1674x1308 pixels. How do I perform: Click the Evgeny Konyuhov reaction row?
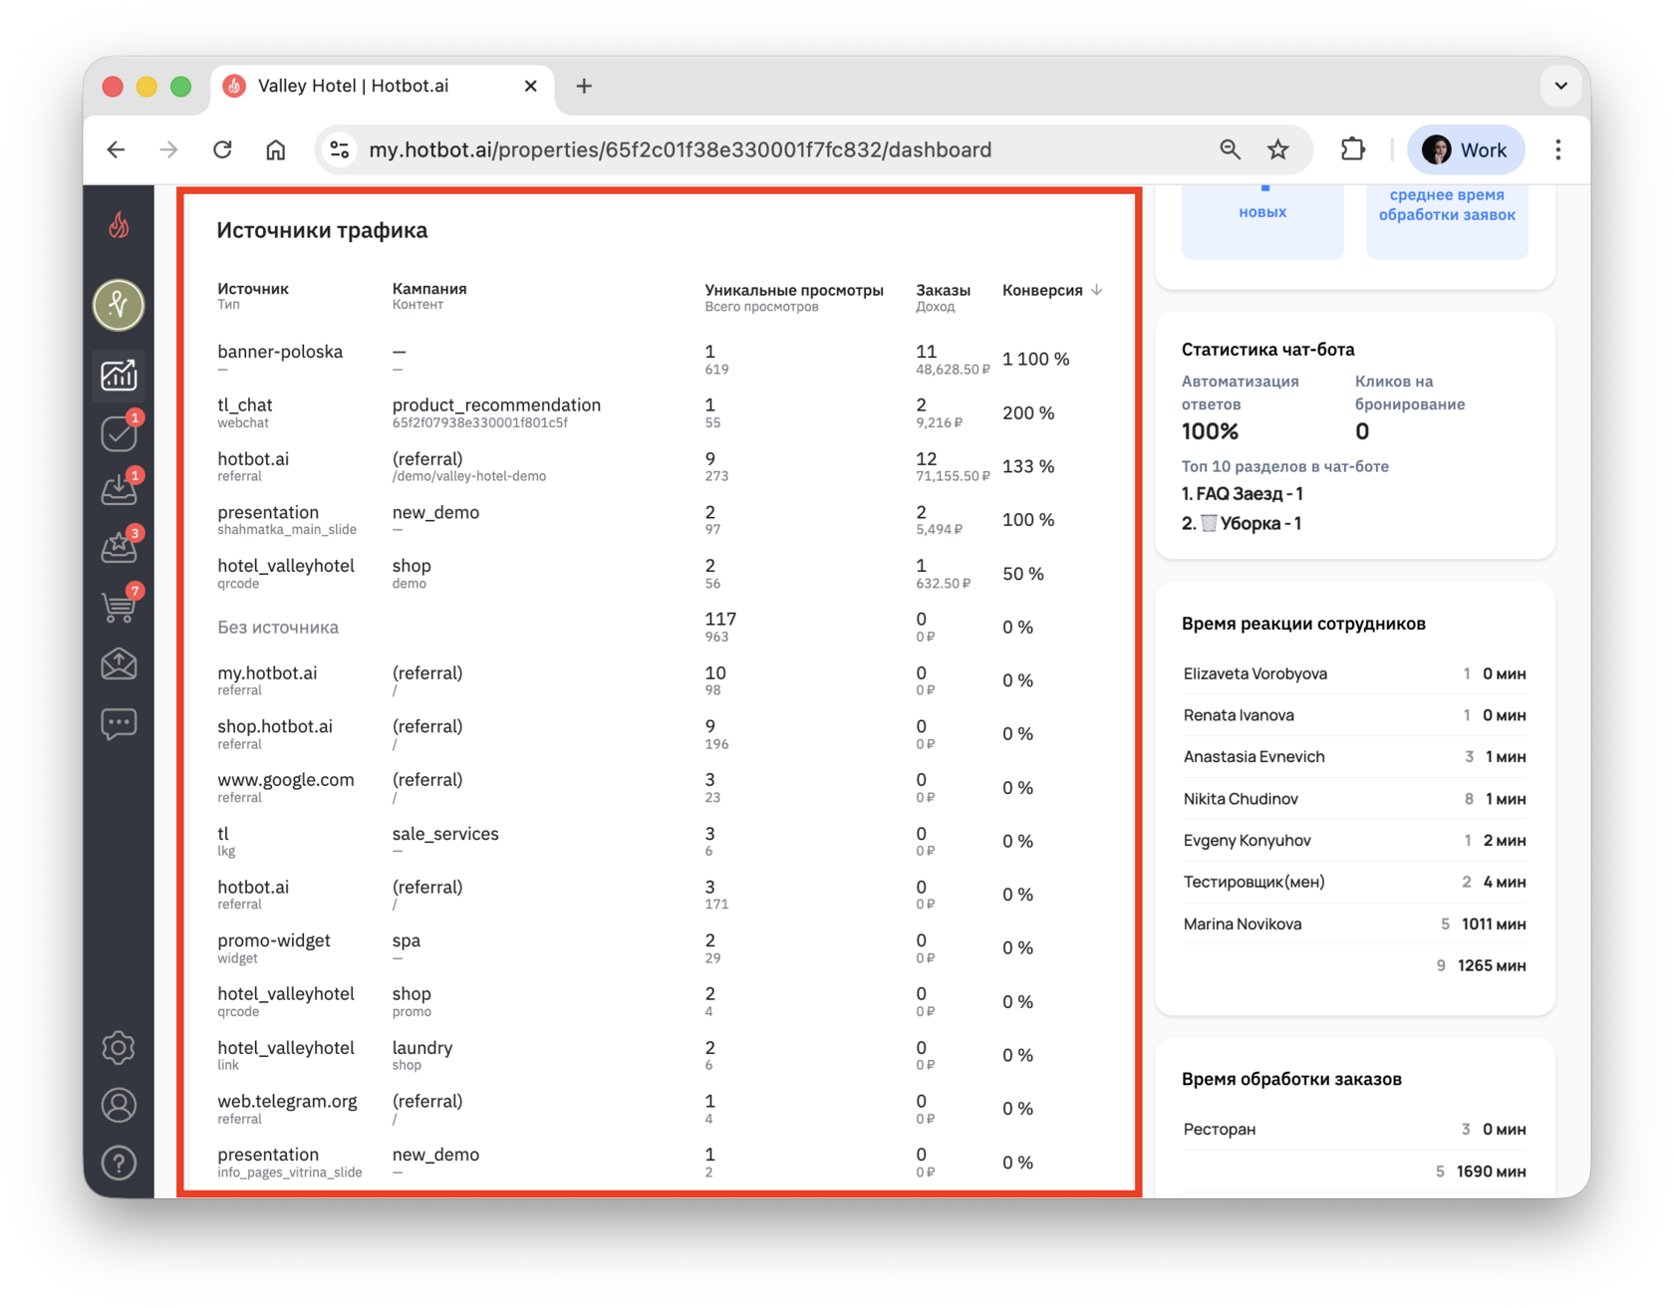pyautogui.click(x=1354, y=841)
